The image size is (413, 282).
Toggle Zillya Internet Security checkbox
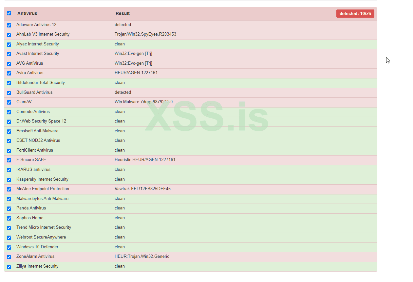(x=9, y=267)
